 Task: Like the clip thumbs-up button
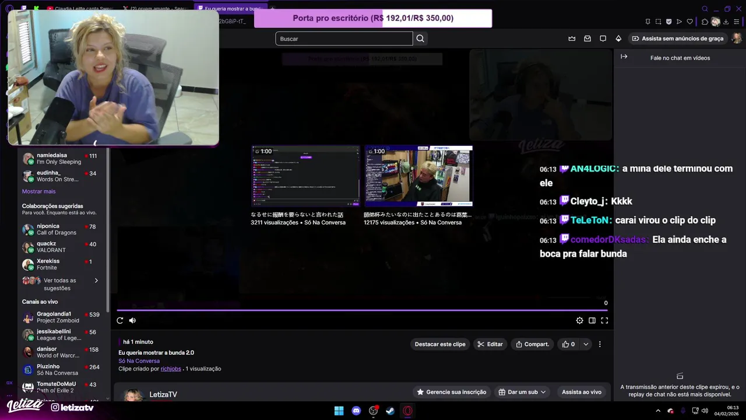(x=568, y=344)
